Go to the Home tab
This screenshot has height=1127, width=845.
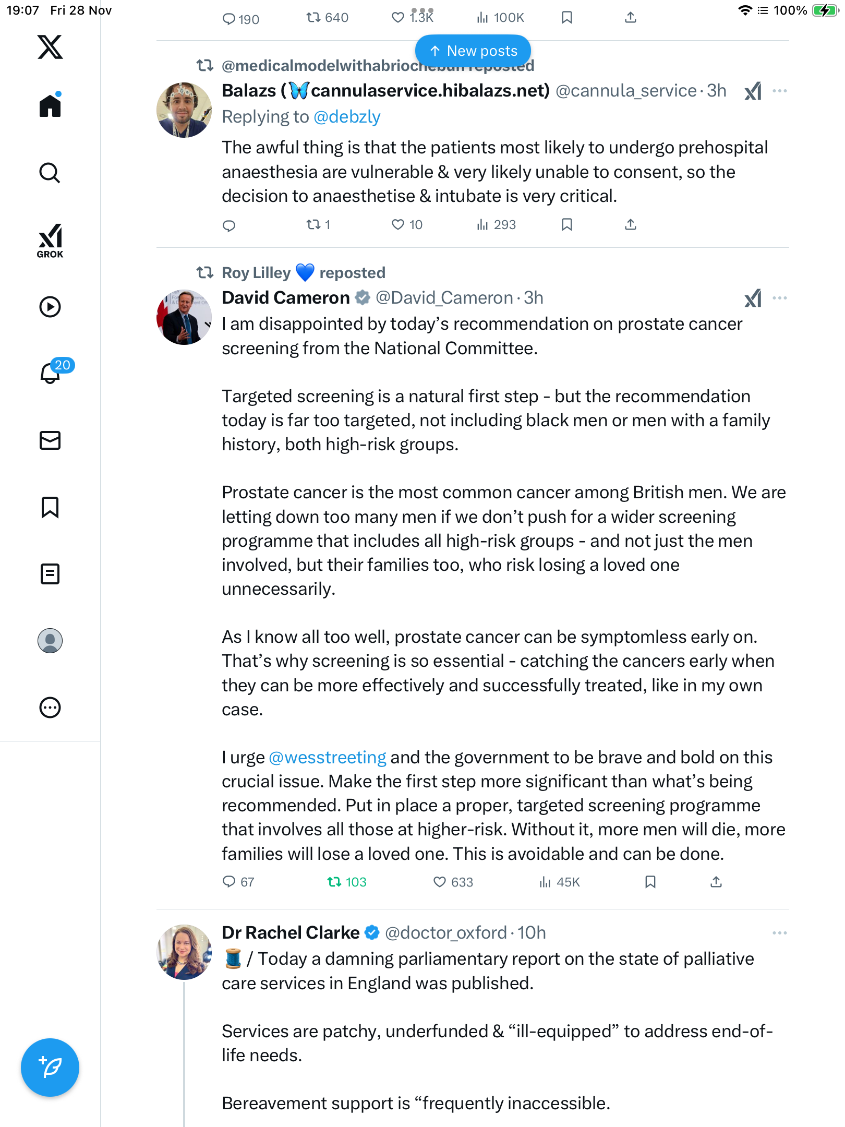pyautogui.click(x=50, y=106)
